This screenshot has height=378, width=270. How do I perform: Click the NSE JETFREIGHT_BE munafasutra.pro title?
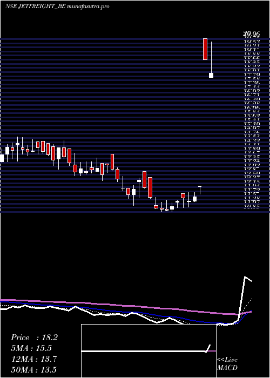57,6
